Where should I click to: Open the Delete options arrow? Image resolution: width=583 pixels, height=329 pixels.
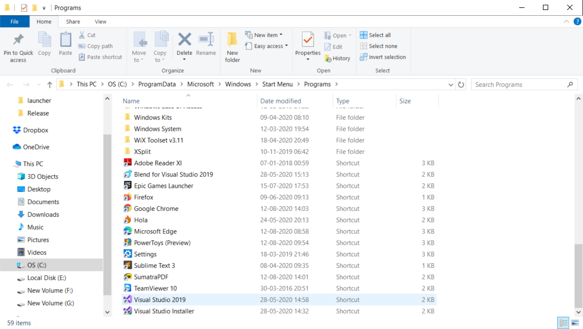[x=184, y=60]
